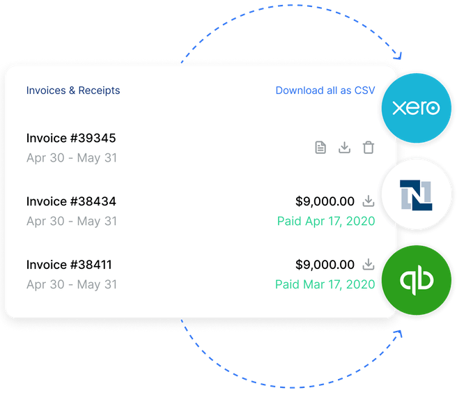
Task: Click Paid Apr 17, 2020 status
Action: pos(326,221)
